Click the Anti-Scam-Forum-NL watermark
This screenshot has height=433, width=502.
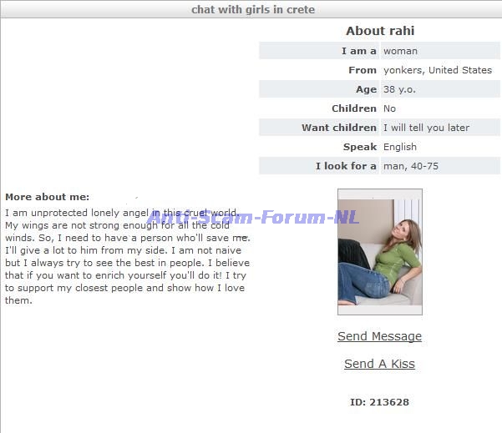pos(253,217)
